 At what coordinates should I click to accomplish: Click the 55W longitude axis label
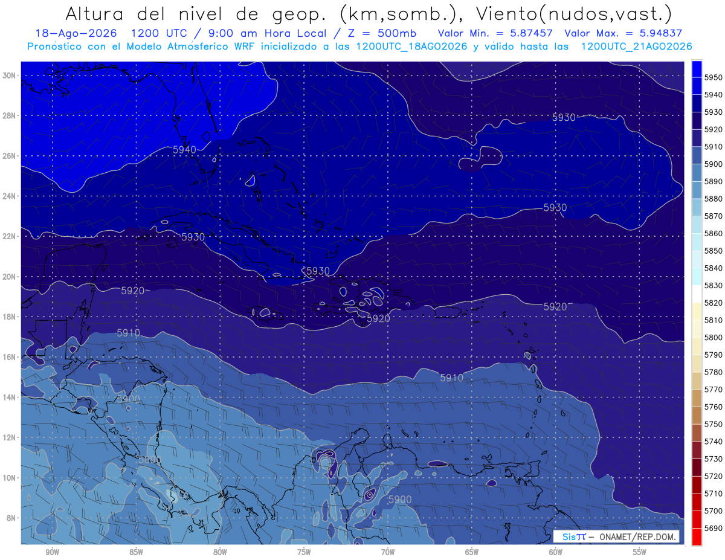[x=640, y=552]
